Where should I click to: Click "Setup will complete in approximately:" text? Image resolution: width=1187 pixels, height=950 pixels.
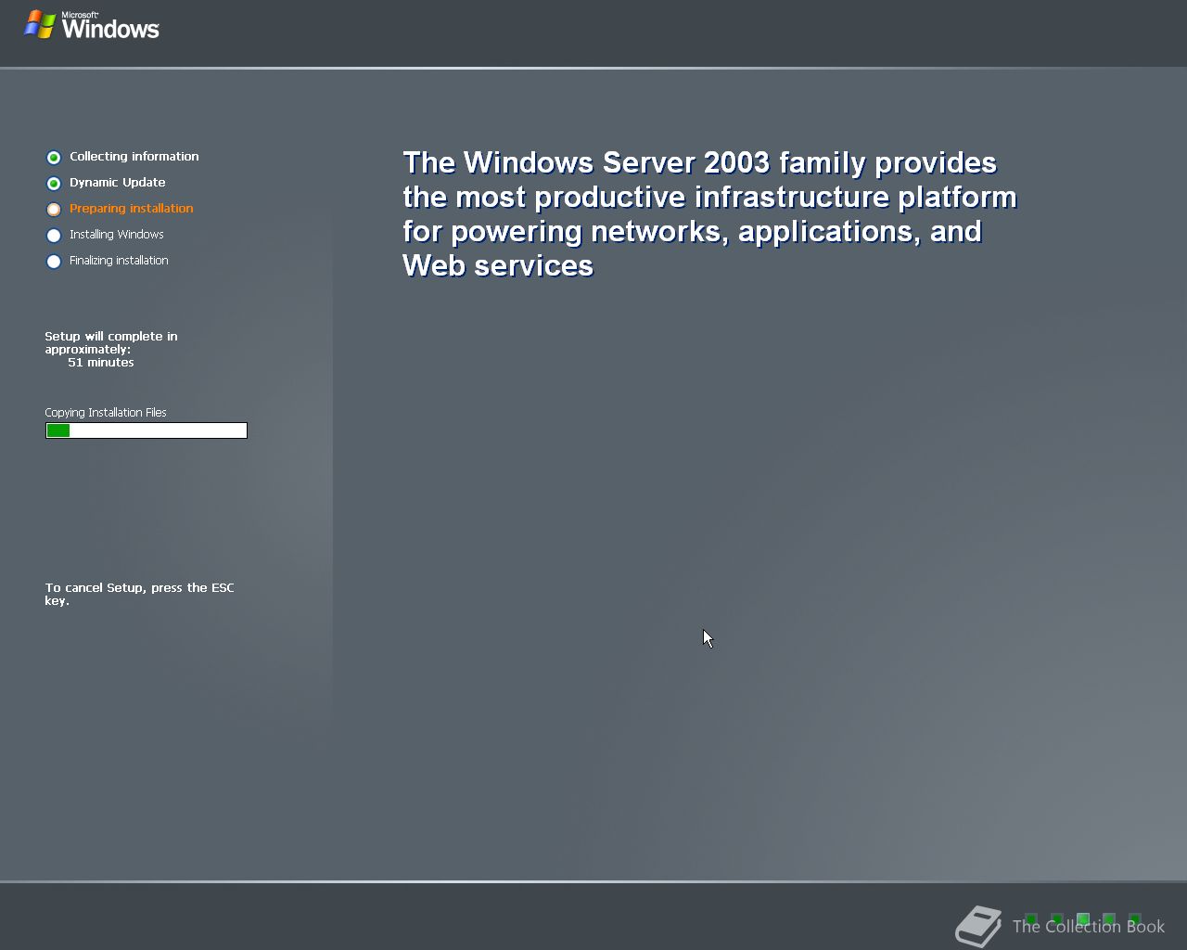tap(111, 343)
